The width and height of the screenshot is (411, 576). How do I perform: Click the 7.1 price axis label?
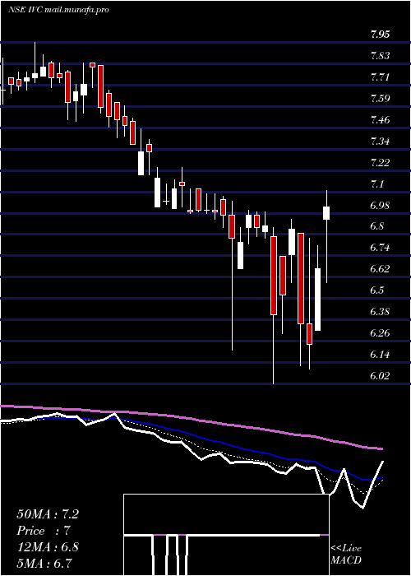click(377, 184)
